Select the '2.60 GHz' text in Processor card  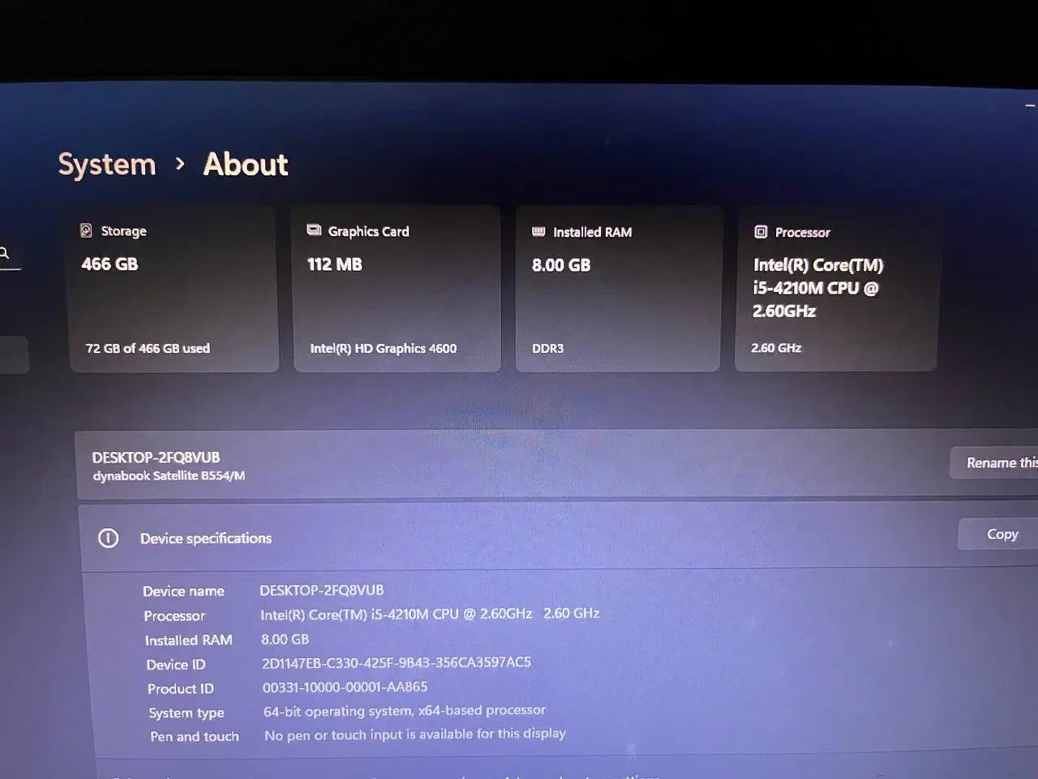tap(776, 347)
